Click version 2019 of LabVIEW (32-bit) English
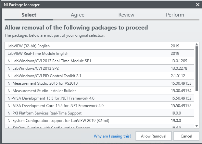Image resolution: width=202 pixels, height=144 pixels. 175,46
